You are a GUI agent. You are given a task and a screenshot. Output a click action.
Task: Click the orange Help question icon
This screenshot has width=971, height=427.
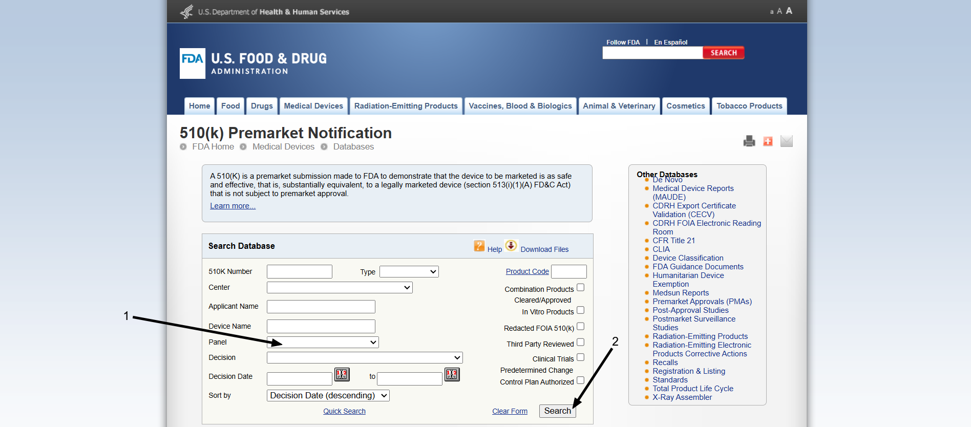point(479,246)
